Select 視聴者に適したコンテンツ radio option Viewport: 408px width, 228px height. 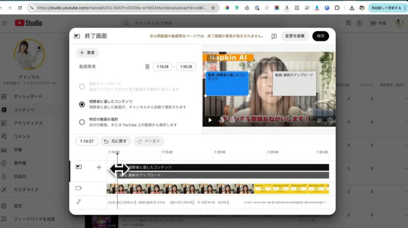click(82, 104)
